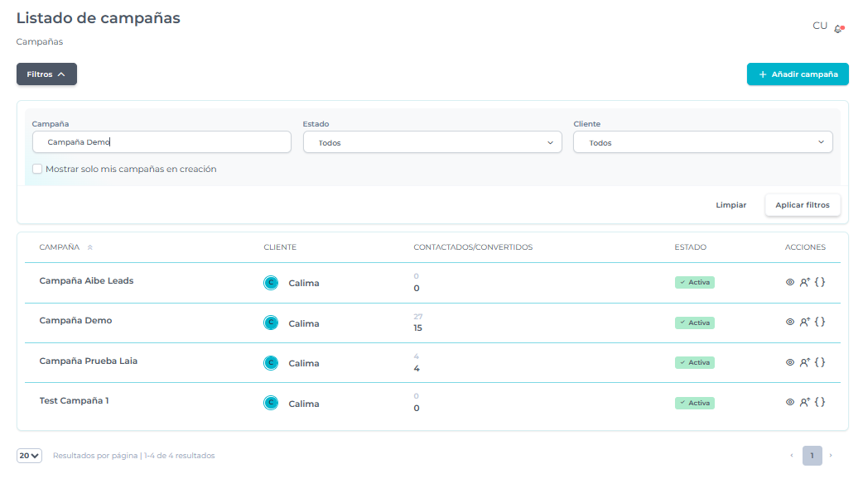
Task: Click add-user icon for Test Campaña 1
Action: 804,402
